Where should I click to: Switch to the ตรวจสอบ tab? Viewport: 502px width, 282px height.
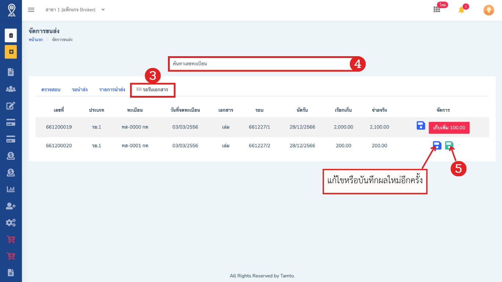click(51, 90)
